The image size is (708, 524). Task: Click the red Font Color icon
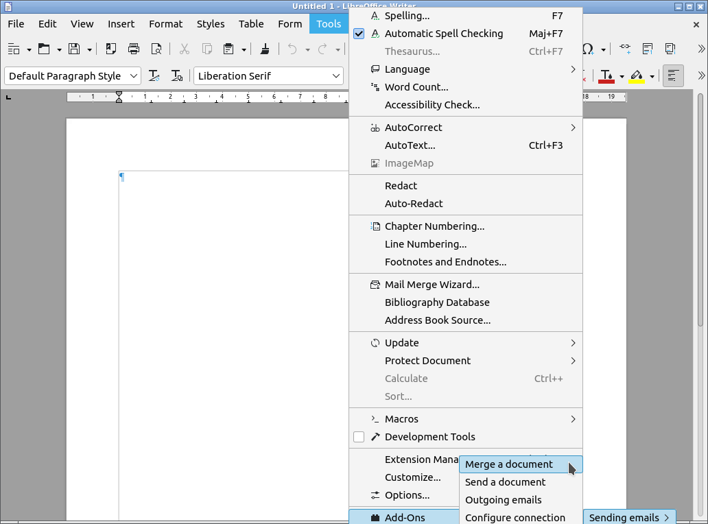tap(606, 76)
